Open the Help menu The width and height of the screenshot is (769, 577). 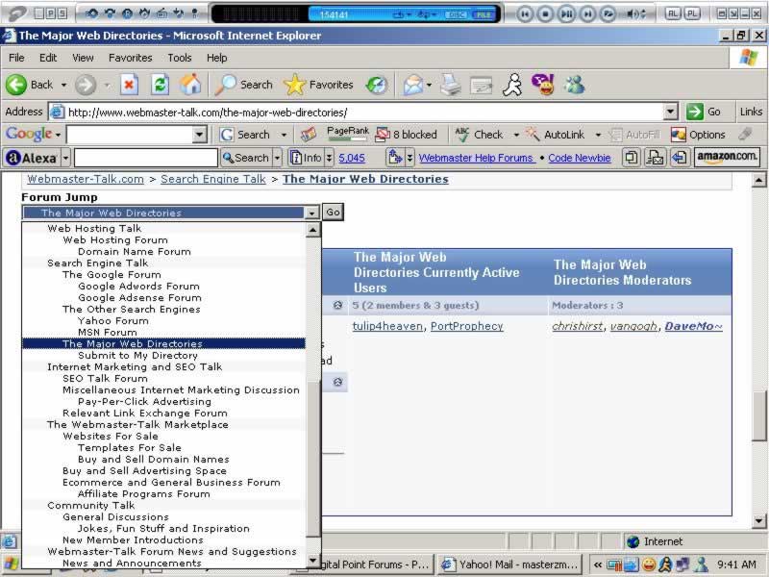click(x=217, y=58)
